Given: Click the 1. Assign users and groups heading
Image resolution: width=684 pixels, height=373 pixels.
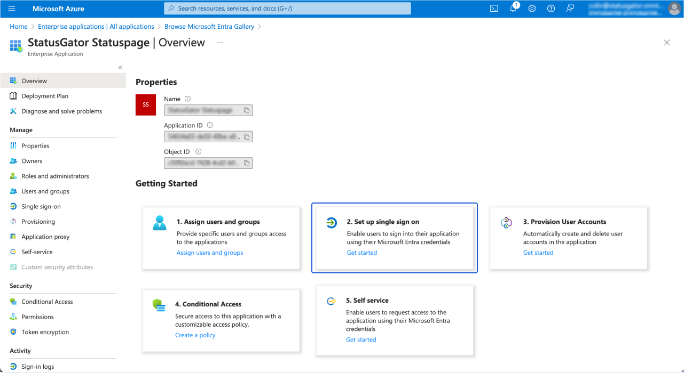Looking at the screenshot, I should tap(218, 222).
